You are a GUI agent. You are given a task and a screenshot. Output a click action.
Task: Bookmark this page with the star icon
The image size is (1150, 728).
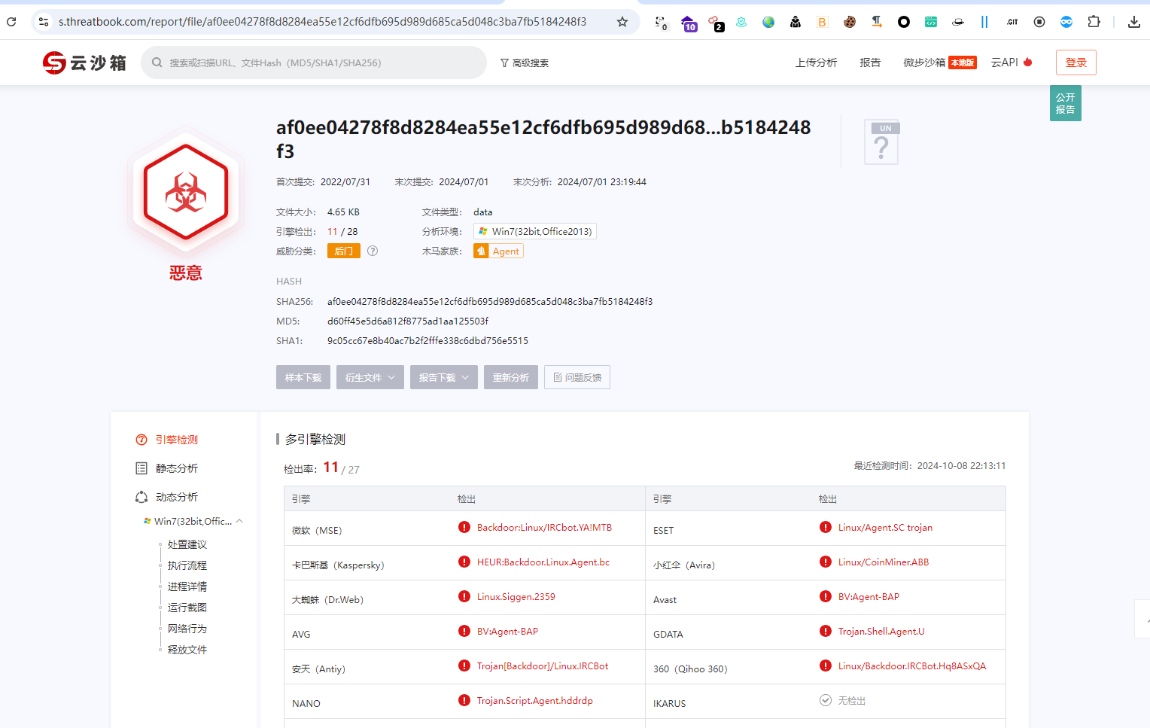(x=622, y=22)
